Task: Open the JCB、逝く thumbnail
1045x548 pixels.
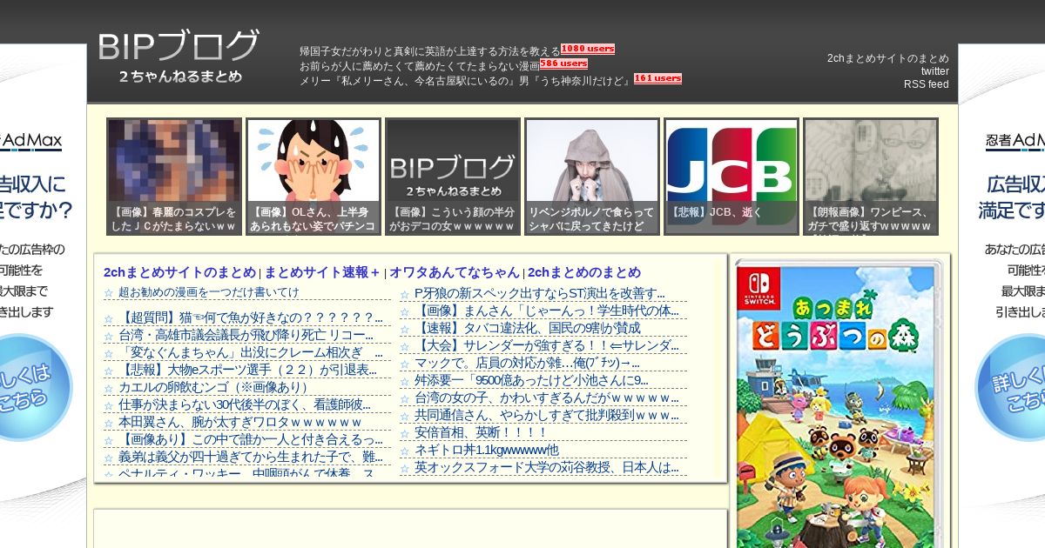Action: 731,177
